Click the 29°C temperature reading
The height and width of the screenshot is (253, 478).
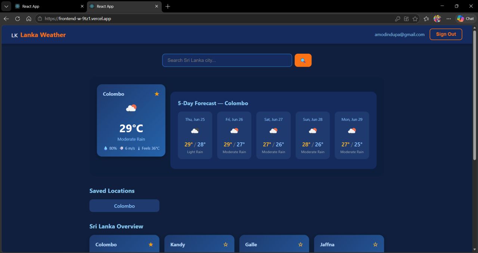pyautogui.click(x=131, y=129)
